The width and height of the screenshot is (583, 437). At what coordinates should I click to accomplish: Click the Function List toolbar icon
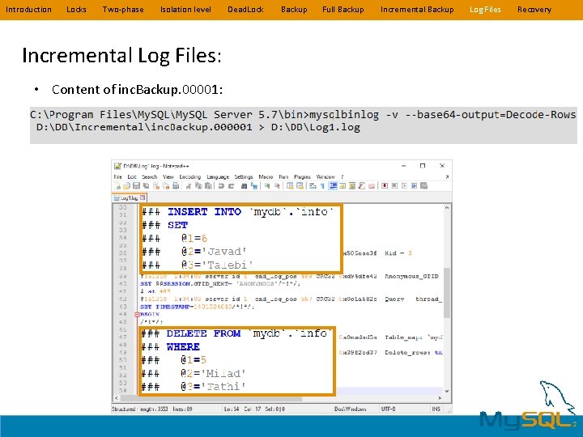point(362,186)
